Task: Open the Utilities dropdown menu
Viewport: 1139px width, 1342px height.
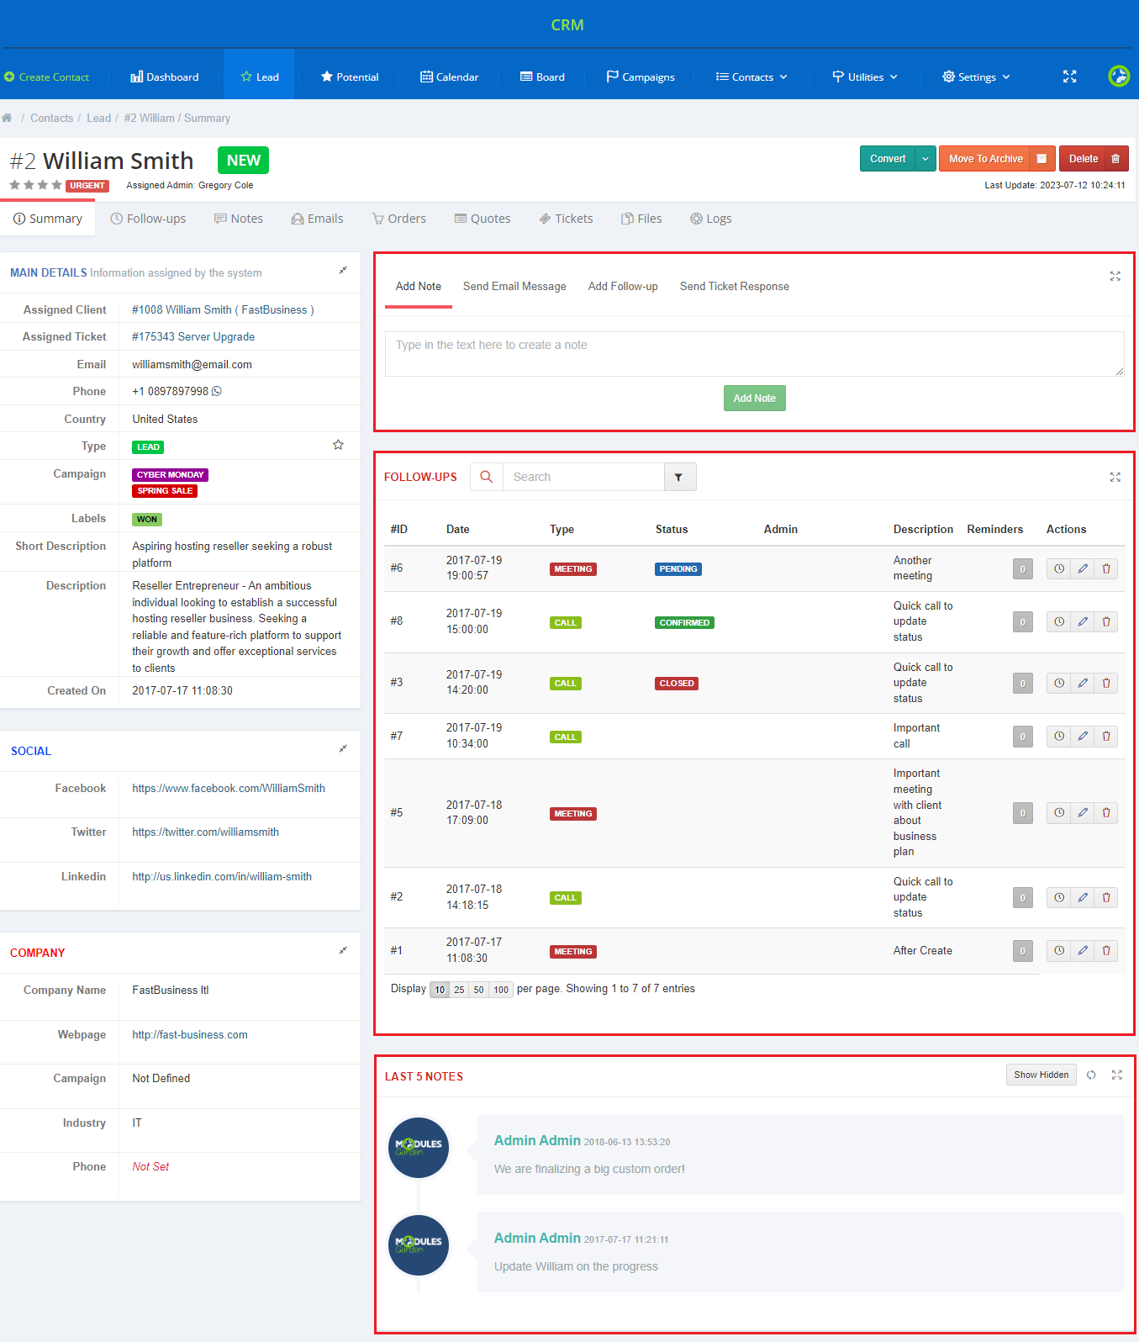Action: tap(865, 77)
